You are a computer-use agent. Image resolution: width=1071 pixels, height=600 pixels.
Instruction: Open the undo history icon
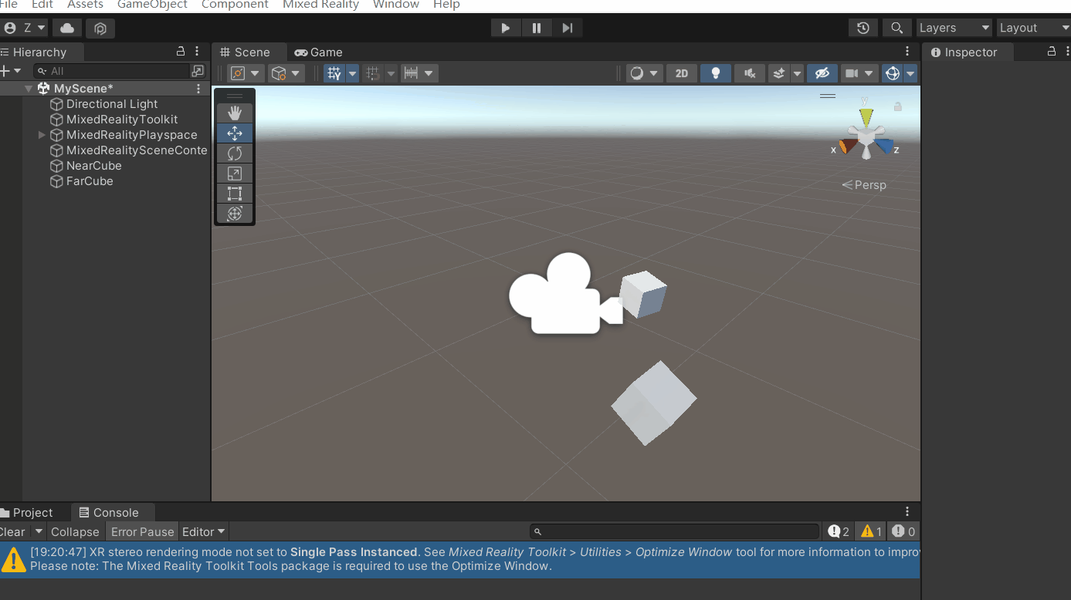click(x=863, y=28)
